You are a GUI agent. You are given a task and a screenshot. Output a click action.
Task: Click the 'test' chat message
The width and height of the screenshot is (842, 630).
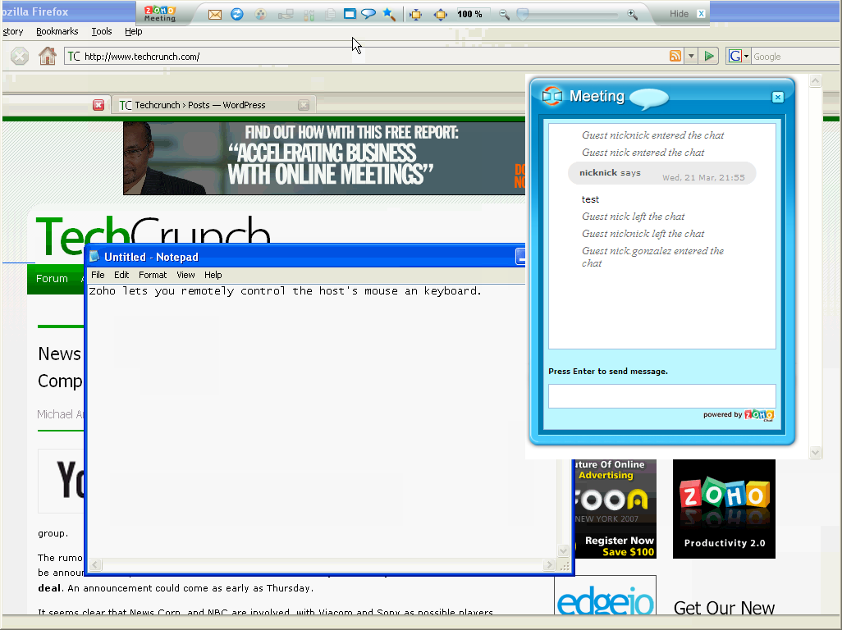coord(590,199)
